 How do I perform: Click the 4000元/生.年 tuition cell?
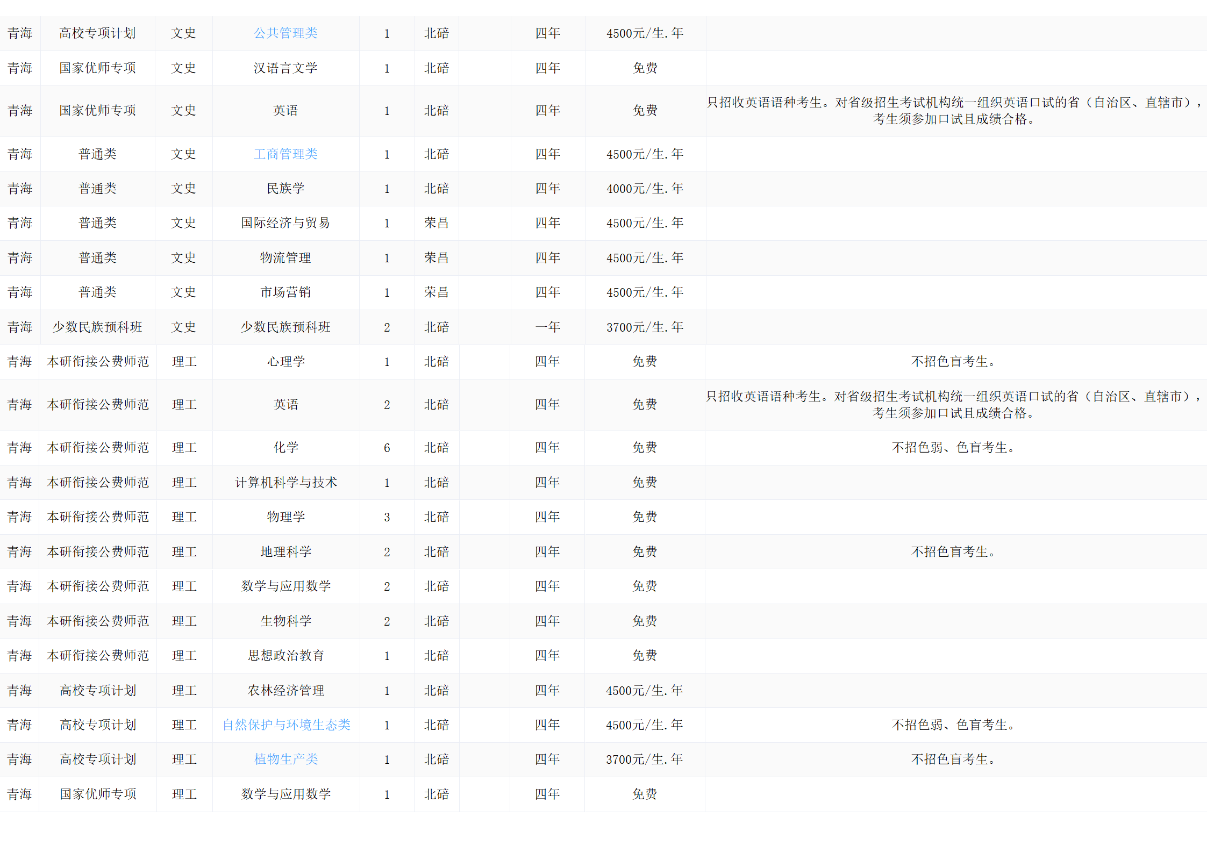coord(645,189)
